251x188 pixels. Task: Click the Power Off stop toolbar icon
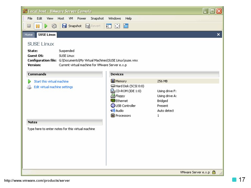tap(29, 26)
